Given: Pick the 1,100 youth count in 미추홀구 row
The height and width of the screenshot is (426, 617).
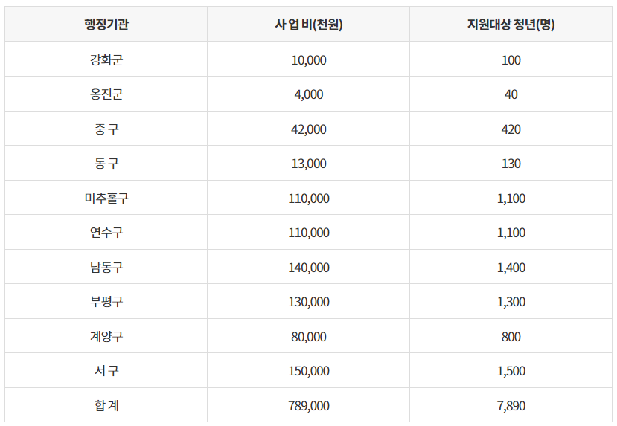Looking at the screenshot, I should tap(511, 199).
